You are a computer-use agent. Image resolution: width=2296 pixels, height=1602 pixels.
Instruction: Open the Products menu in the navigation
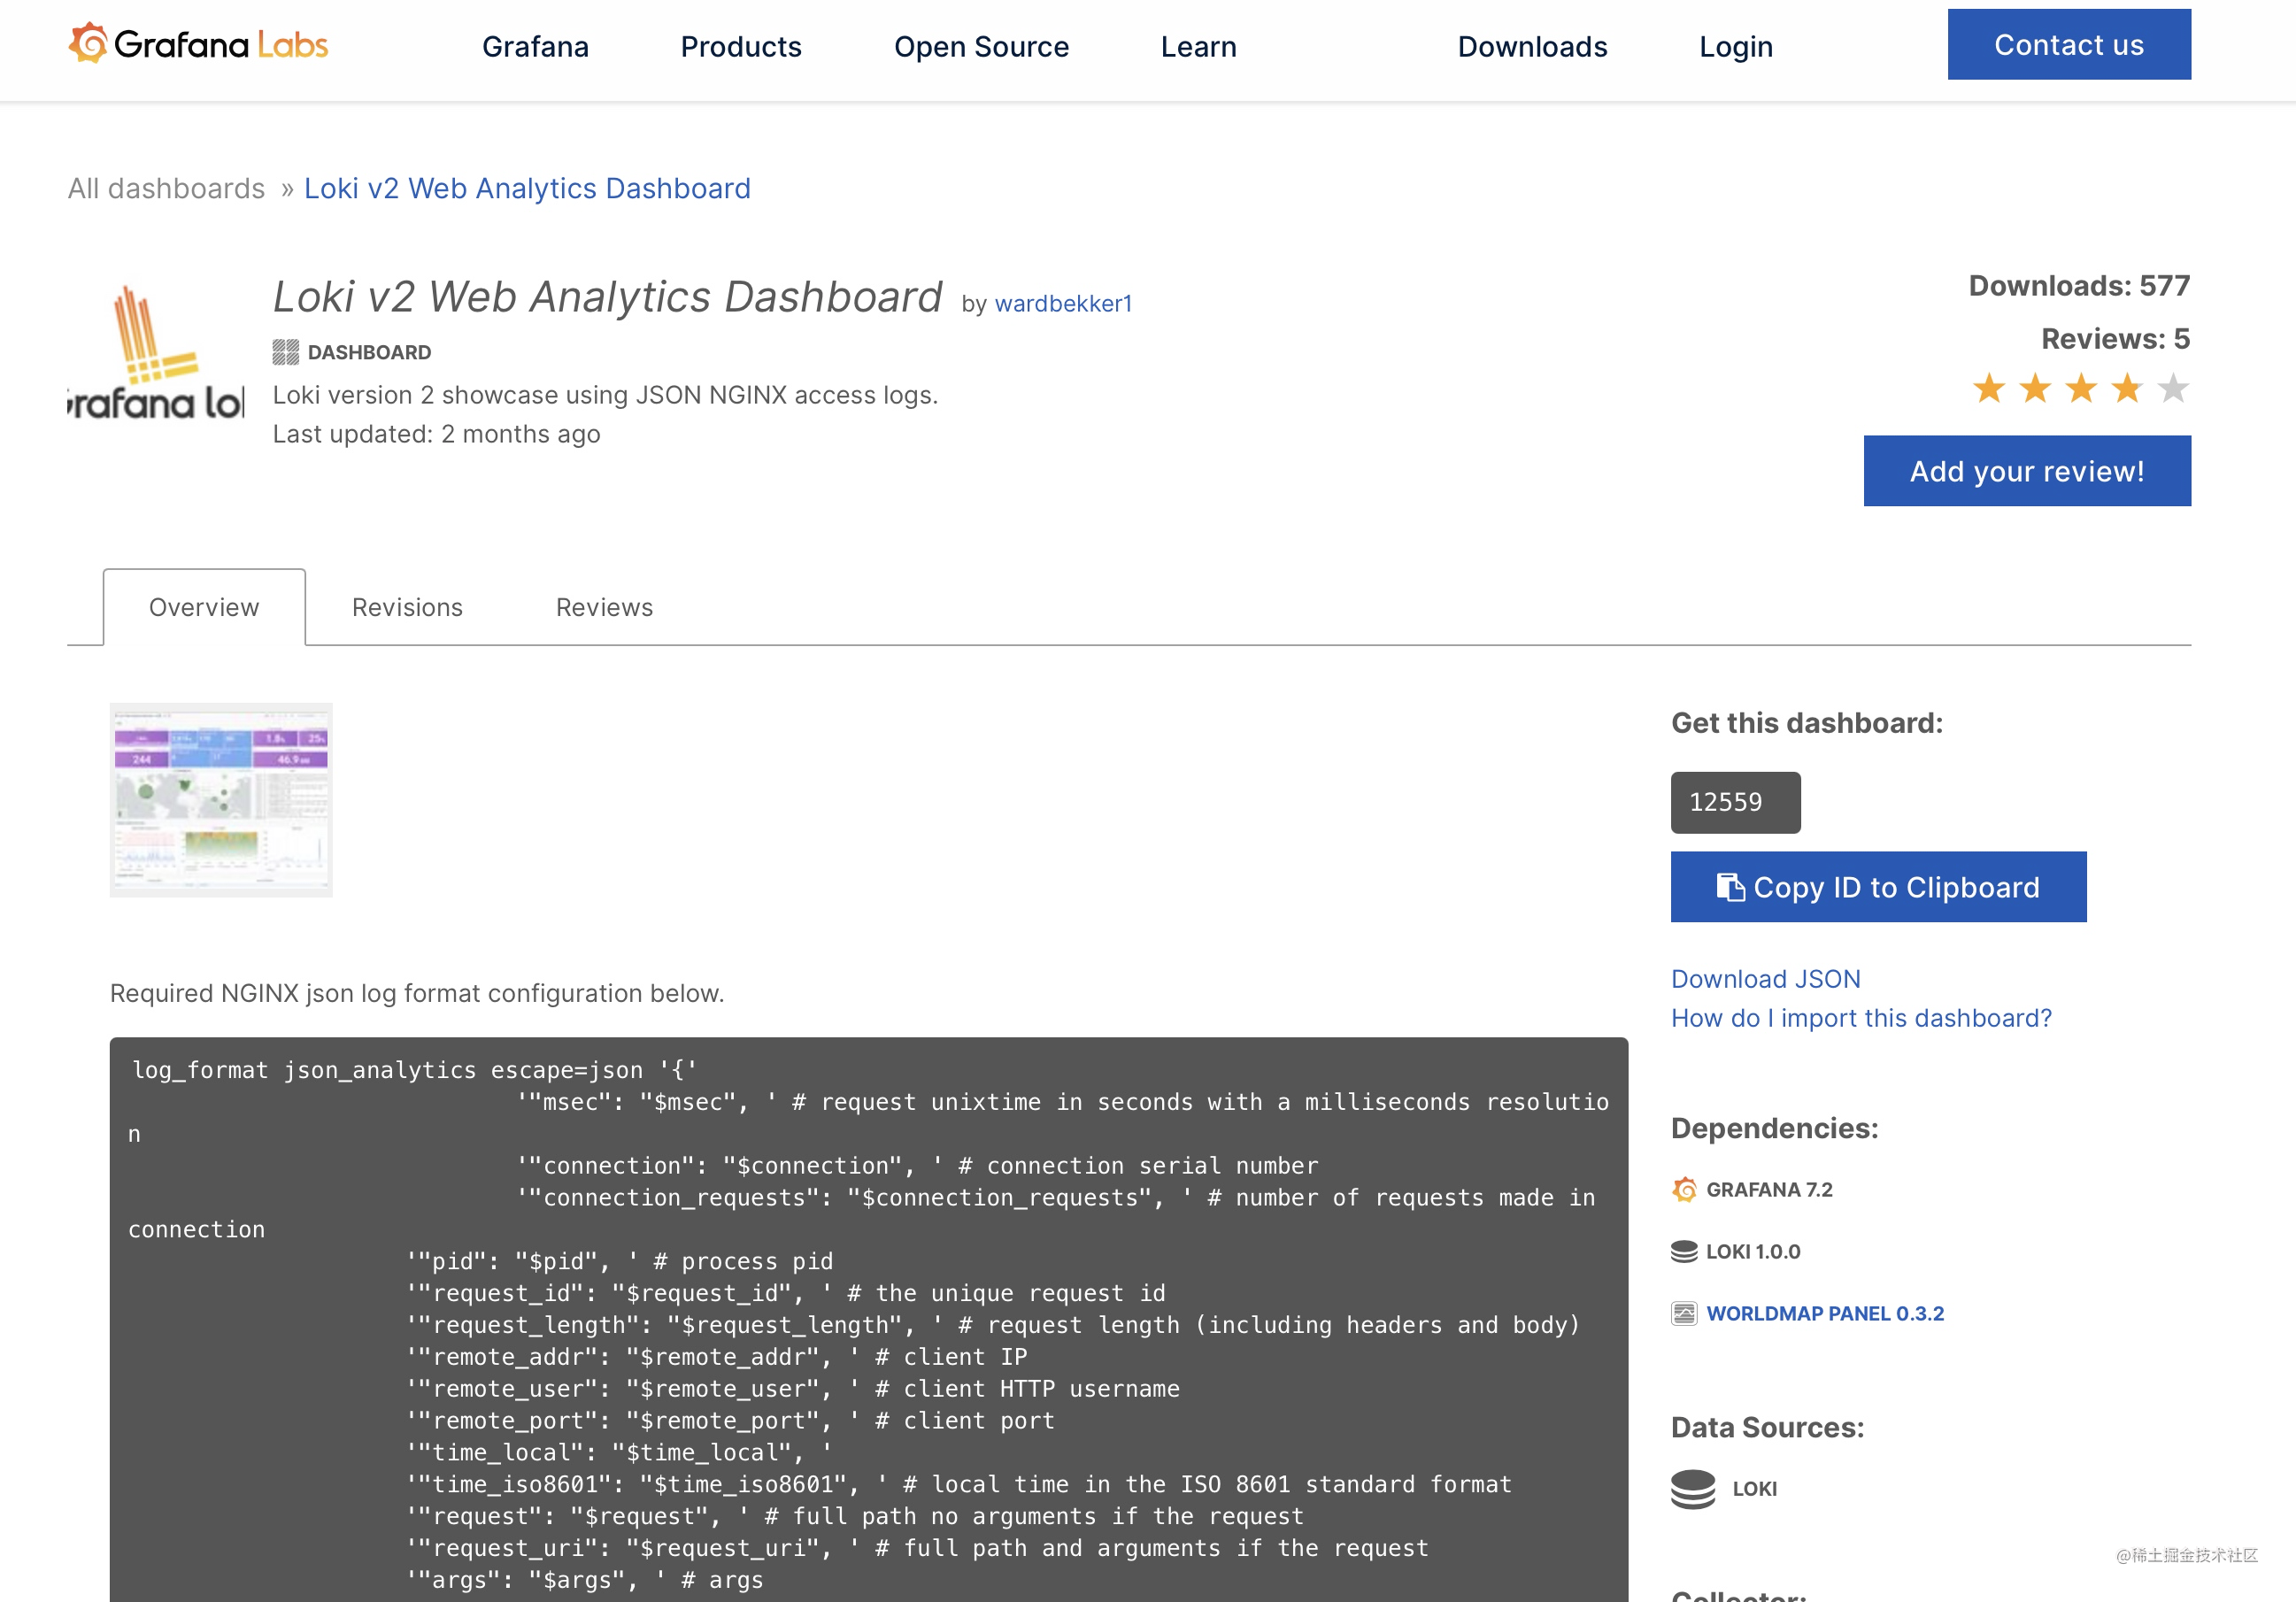coord(741,46)
